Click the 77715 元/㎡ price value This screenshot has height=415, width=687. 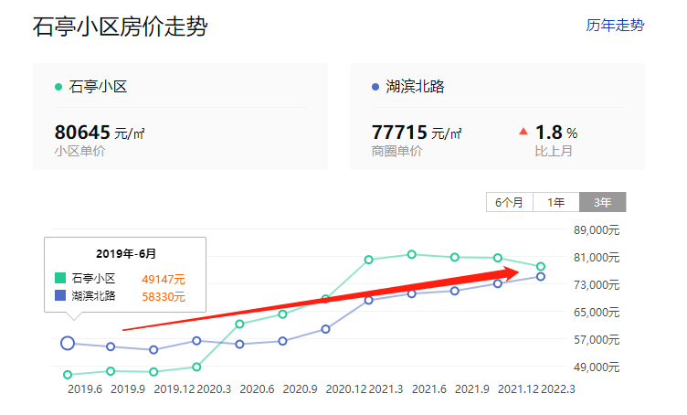417,133
